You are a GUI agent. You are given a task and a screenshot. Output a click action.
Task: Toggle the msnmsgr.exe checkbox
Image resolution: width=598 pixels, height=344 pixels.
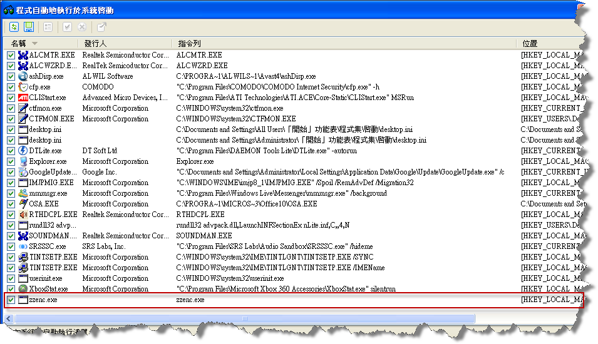pyautogui.click(x=11, y=193)
